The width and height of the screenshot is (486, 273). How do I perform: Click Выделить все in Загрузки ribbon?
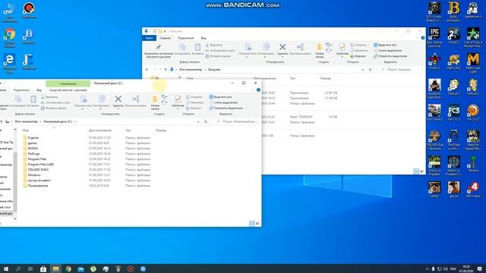[385, 45]
